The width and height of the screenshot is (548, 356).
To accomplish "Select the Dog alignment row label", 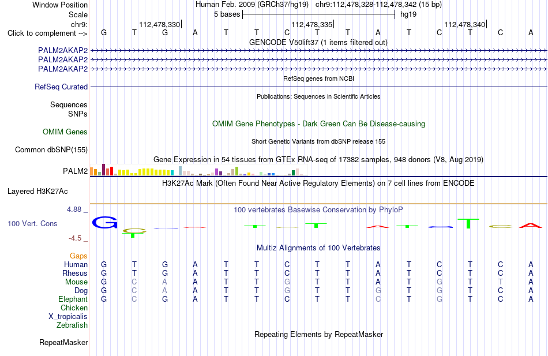I will tap(81, 291).
